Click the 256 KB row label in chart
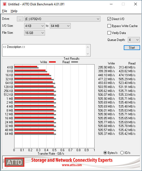The image size is (142, 171). click(x=8, y=91)
